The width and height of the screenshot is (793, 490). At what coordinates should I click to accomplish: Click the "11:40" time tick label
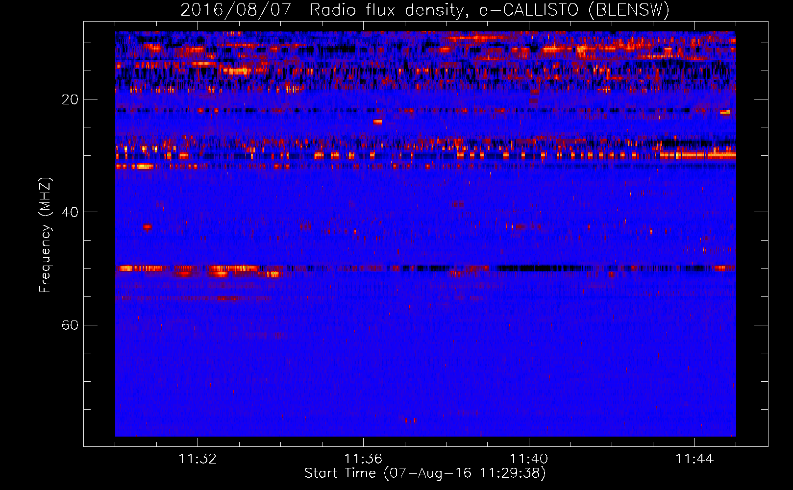(529, 459)
